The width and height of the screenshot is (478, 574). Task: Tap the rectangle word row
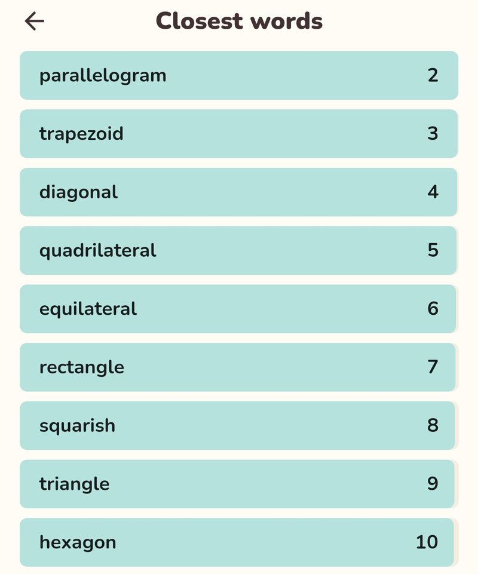(x=238, y=367)
